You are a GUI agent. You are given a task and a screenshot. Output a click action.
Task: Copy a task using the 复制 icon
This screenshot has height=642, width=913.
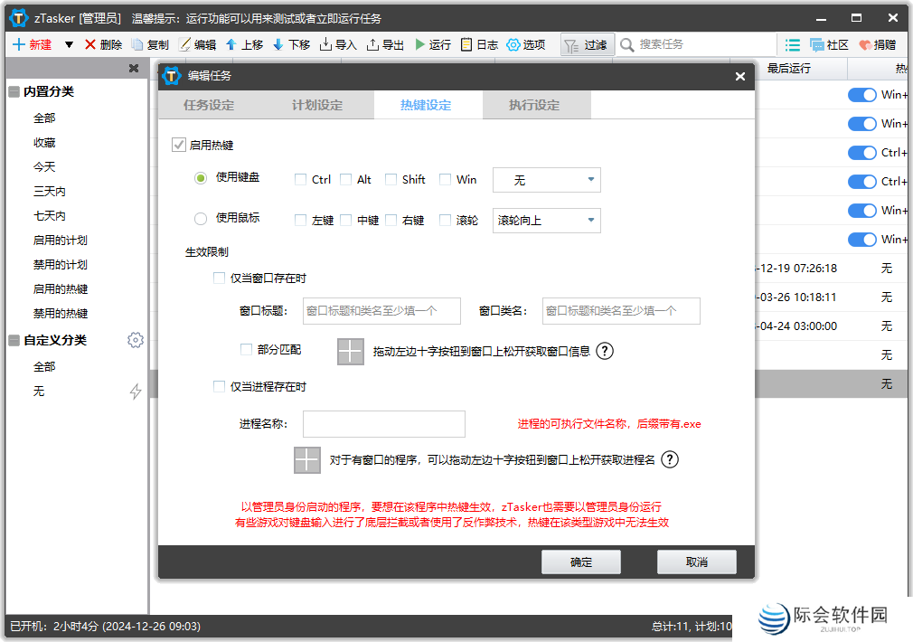click(x=151, y=44)
